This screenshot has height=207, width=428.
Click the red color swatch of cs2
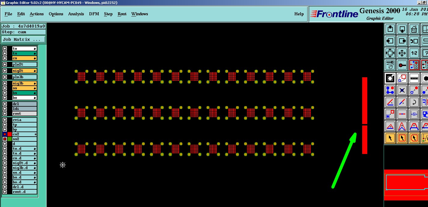pos(10,134)
